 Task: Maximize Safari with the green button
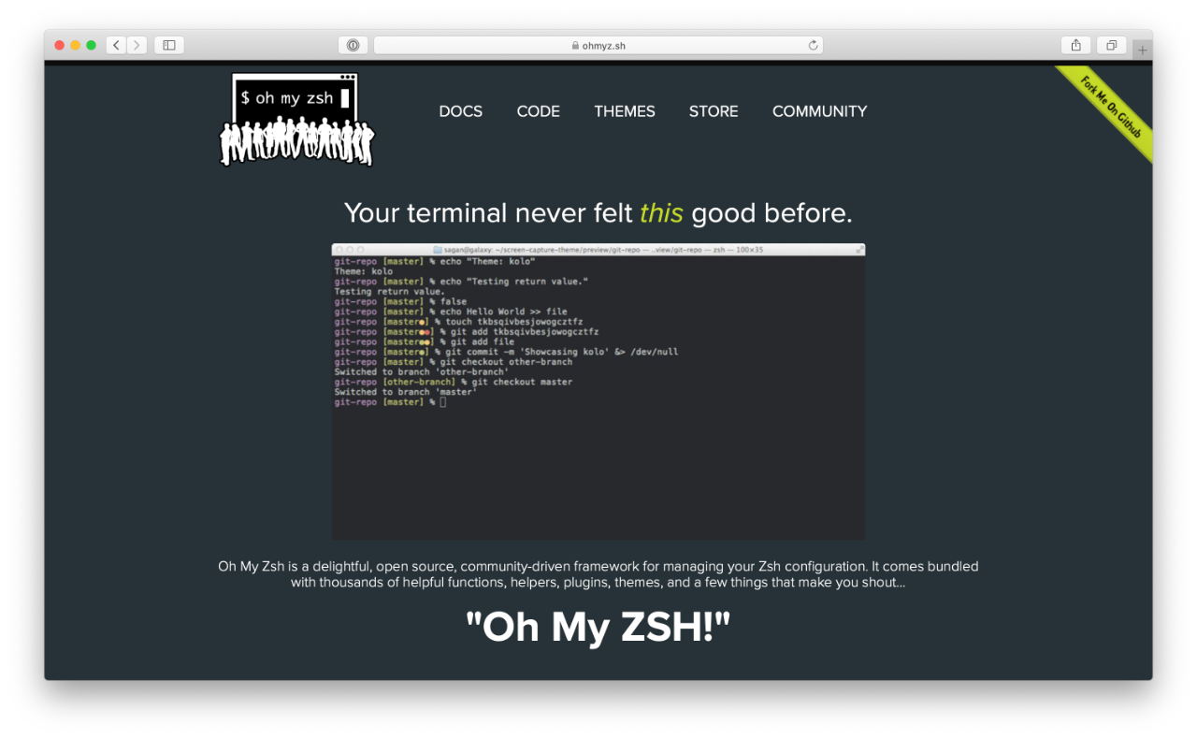pos(92,45)
